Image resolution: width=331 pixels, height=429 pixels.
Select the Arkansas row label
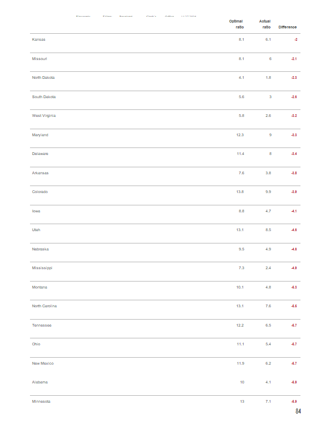click(x=40, y=173)
